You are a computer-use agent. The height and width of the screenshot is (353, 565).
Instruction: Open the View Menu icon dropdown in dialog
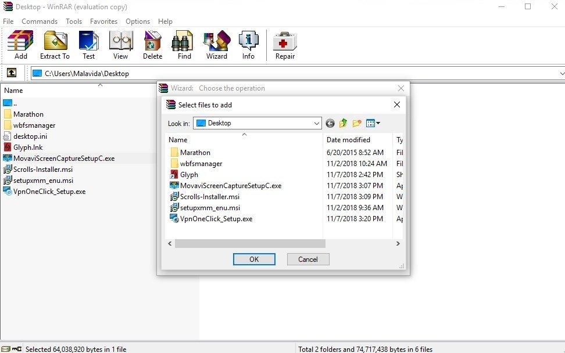pos(373,124)
